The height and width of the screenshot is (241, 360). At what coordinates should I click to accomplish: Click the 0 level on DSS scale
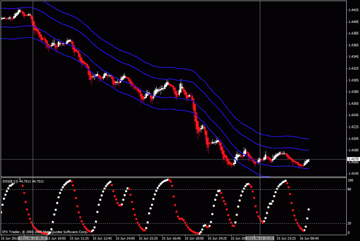coord(348,232)
